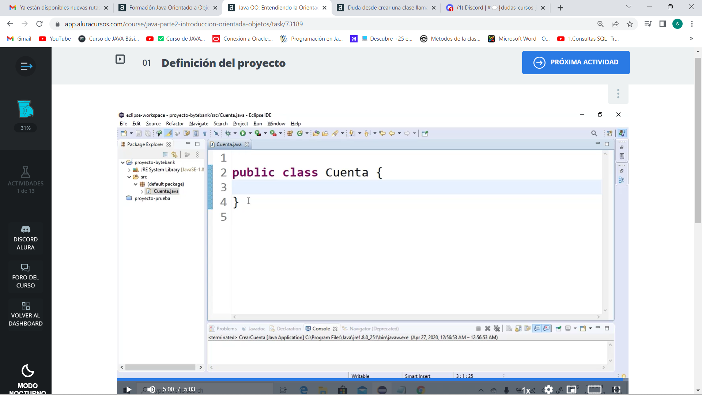Image resolution: width=702 pixels, height=395 pixels.
Task: Click the Refactor menu item
Action: pyautogui.click(x=175, y=124)
